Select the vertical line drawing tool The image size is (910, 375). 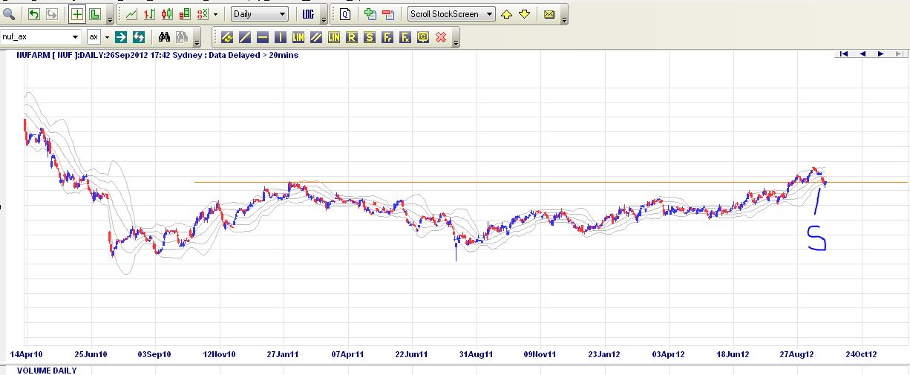pyautogui.click(x=281, y=37)
